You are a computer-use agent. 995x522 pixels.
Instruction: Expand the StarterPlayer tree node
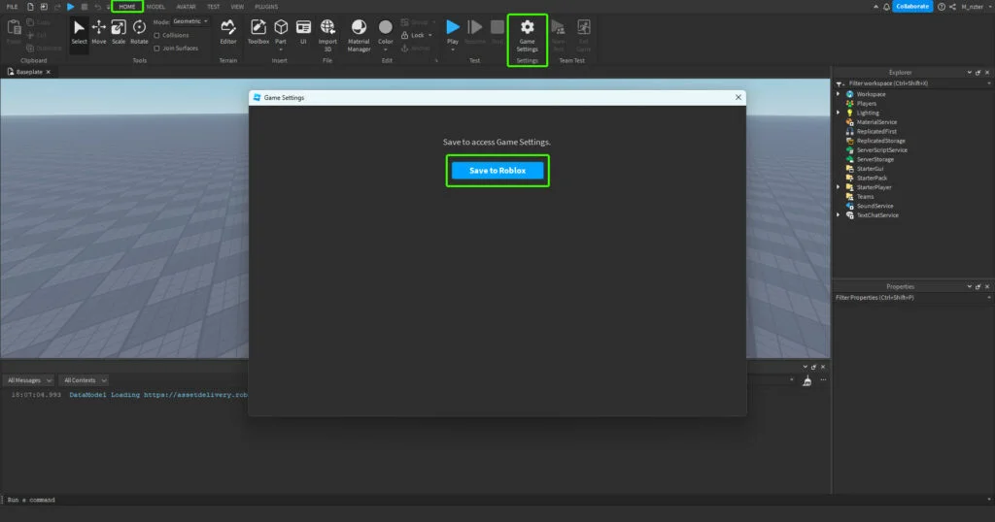[x=839, y=187]
